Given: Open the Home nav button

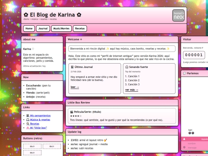Looking at the screenshot, I should coord(29,29).
